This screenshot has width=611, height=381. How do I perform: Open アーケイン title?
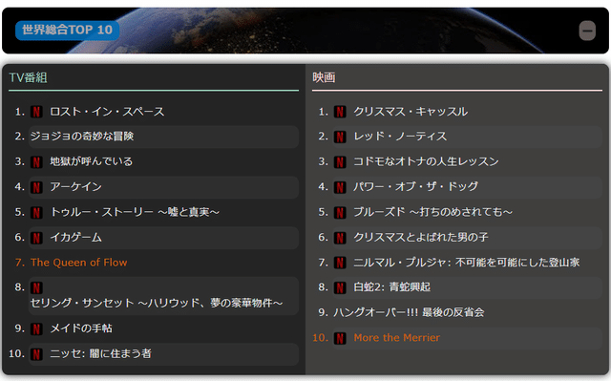pyautogui.click(x=76, y=186)
